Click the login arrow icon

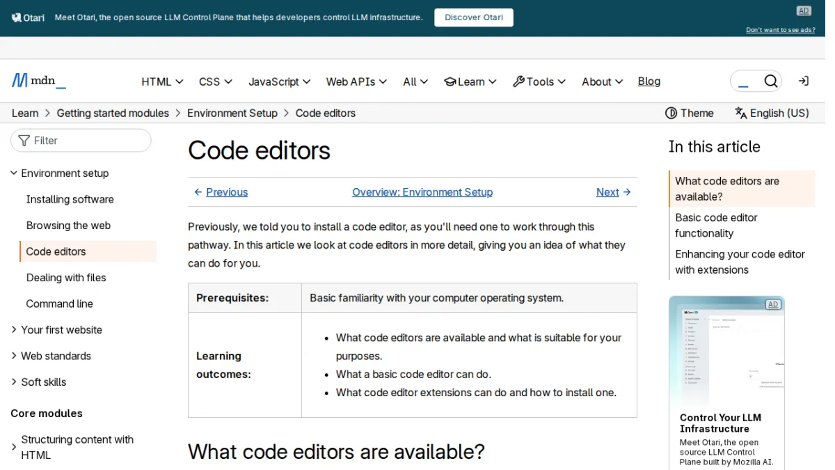[804, 81]
